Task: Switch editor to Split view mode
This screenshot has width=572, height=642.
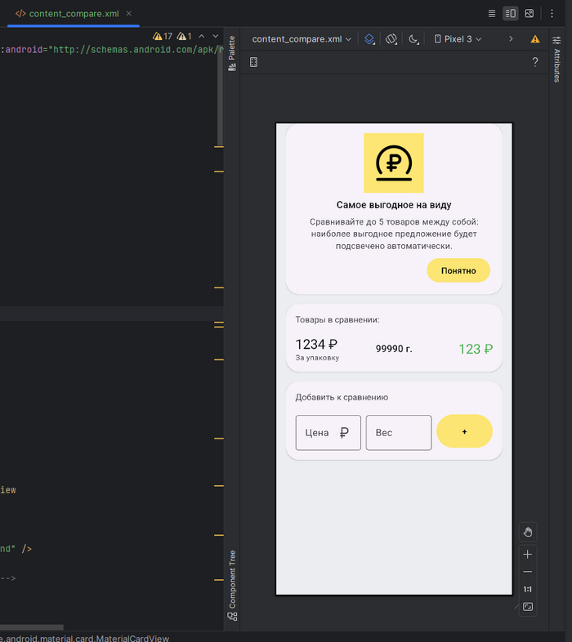Action: [511, 14]
